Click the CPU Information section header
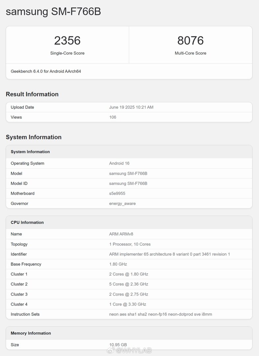 click(x=129, y=222)
